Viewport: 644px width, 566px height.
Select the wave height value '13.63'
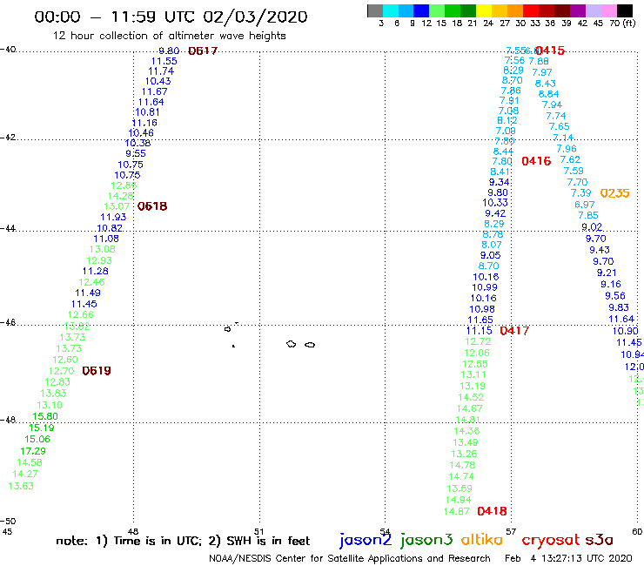click(21, 486)
